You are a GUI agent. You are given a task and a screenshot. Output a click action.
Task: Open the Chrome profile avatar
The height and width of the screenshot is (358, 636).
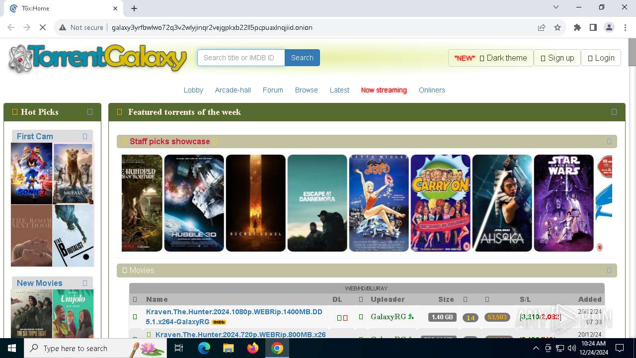[609, 27]
